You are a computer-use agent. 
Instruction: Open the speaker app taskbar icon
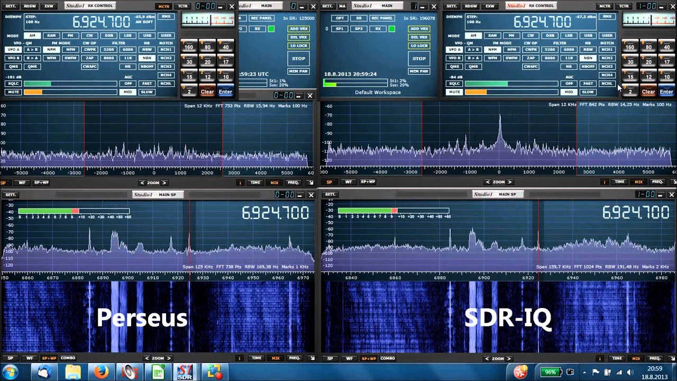129,372
